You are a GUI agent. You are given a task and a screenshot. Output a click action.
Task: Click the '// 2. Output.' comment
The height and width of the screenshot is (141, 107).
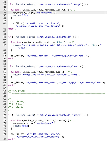pyautogui.click(x=16, y=104)
